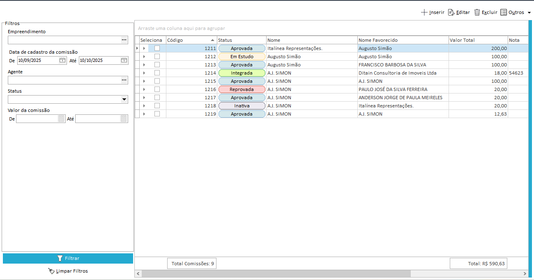
Task: Click the 12,63 value cell
Action: (x=478, y=114)
